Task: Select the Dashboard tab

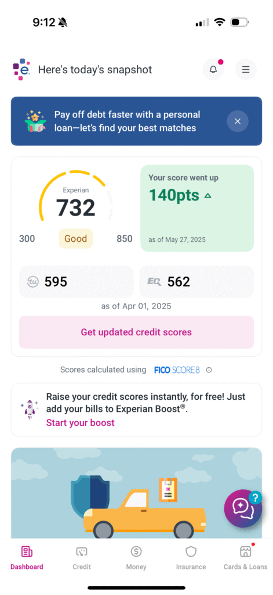Action: [x=27, y=558]
